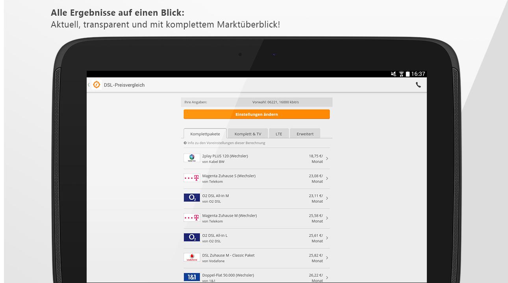Viewport: 508px width, 283px height.
Task: Select 2play PLUS 120 (Wechsler) tariff name
Action: pyautogui.click(x=225, y=156)
